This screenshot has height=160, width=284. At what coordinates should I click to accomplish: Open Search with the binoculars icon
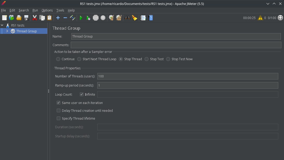[x=127, y=18]
